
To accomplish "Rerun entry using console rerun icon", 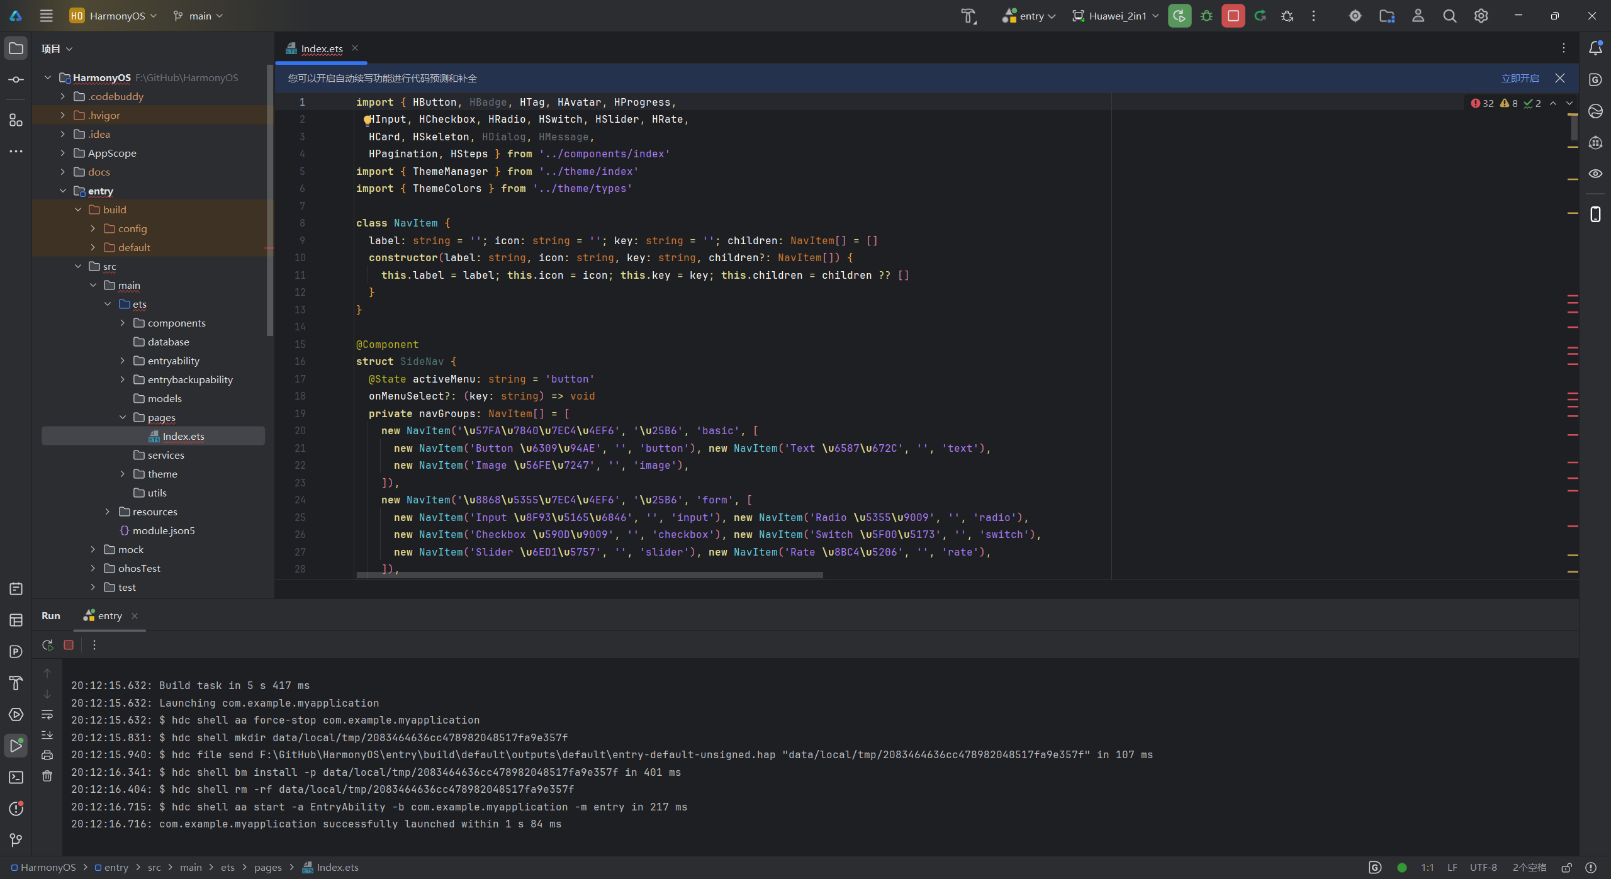I will (47, 645).
